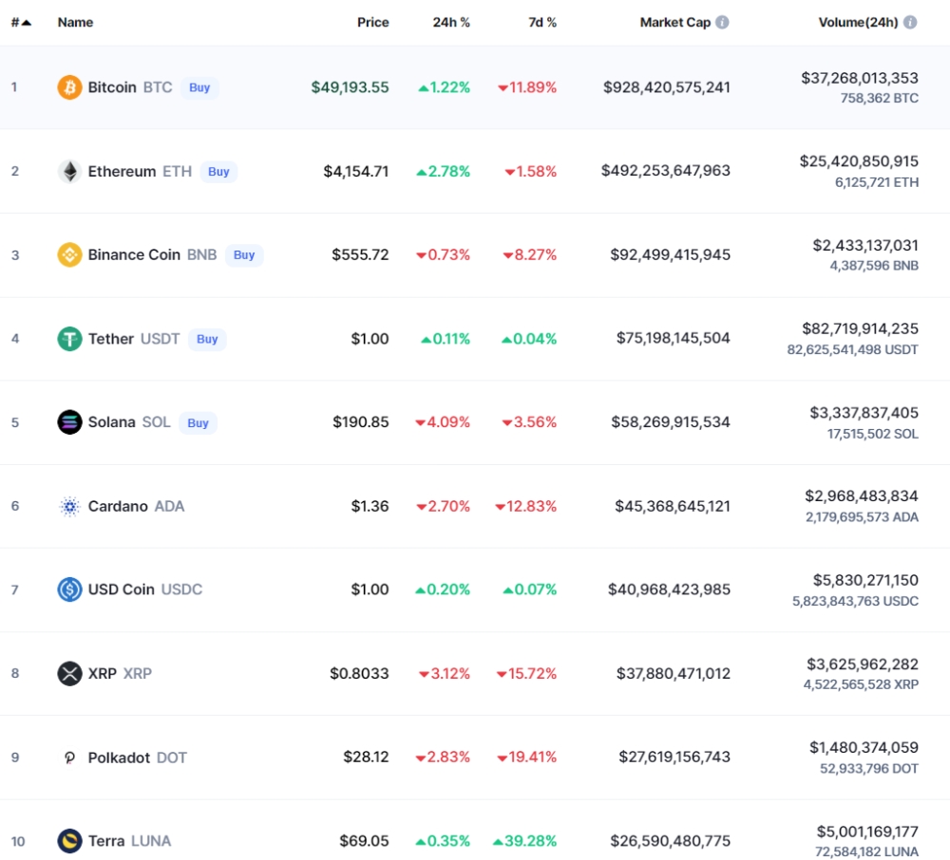Open the Polkadot coin name link

click(x=120, y=757)
